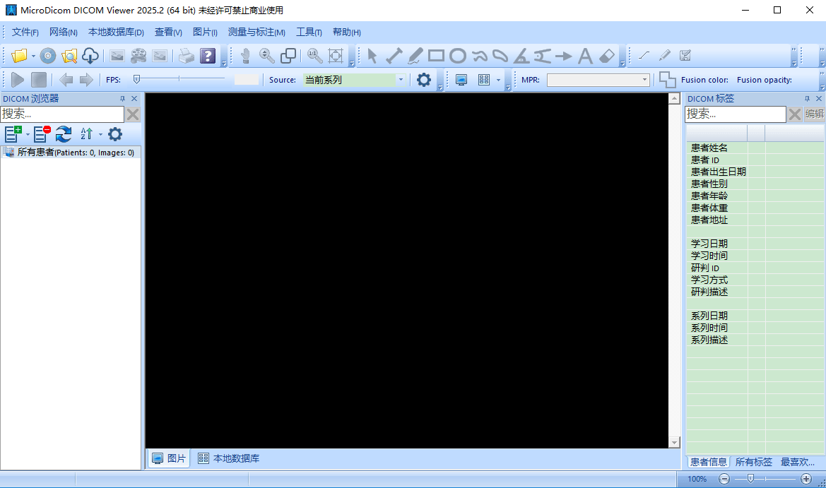
Task: Open the MPR combo box
Action: tap(598, 80)
